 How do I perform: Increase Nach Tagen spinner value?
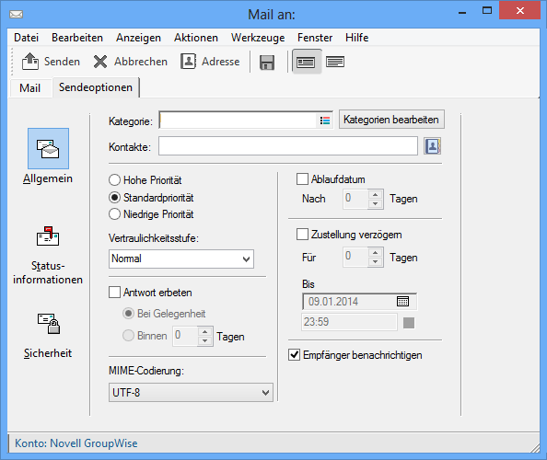click(x=376, y=195)
